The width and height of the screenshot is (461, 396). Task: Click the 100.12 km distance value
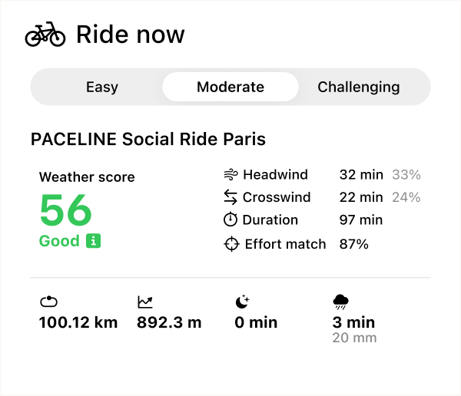78,322
